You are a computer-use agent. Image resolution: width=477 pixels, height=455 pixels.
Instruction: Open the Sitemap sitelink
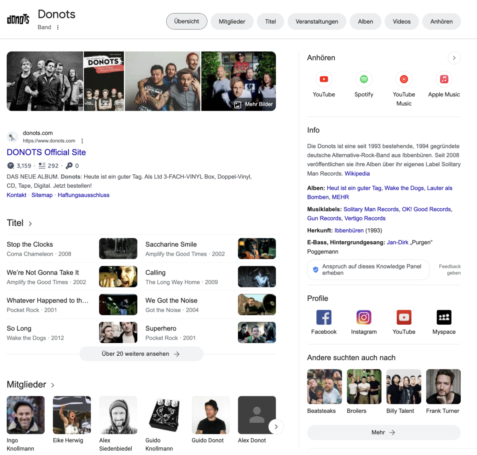[42, 195]
